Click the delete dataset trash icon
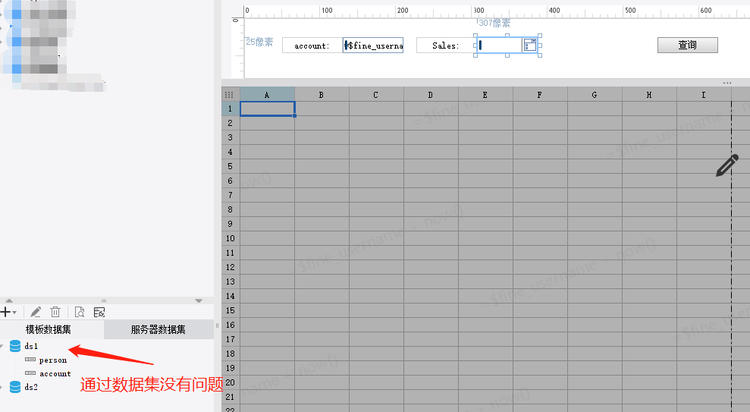The width and height of the screenshot is (750, 412). [55, 313]
